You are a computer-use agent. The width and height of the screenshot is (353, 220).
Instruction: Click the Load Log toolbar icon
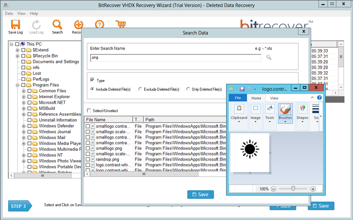pos(36,27)
